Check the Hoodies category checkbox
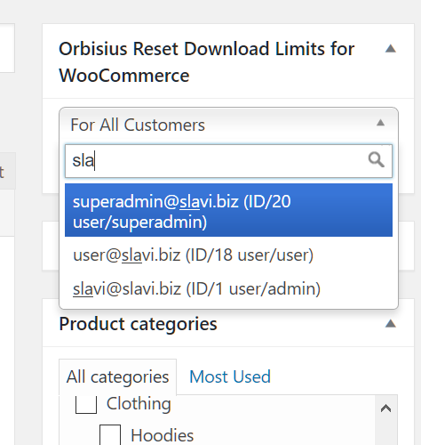The height and width of the screenshot is (445, 421). 110,435
